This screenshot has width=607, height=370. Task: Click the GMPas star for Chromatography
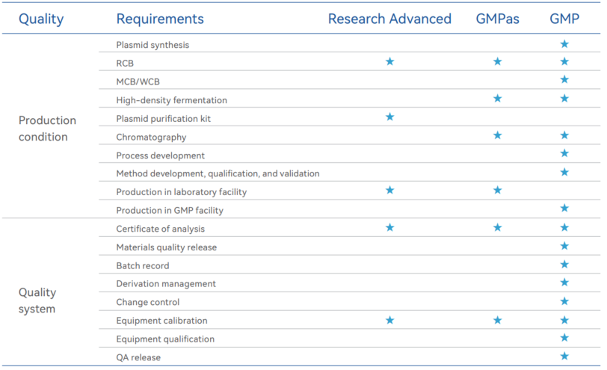tap(497, 135)
